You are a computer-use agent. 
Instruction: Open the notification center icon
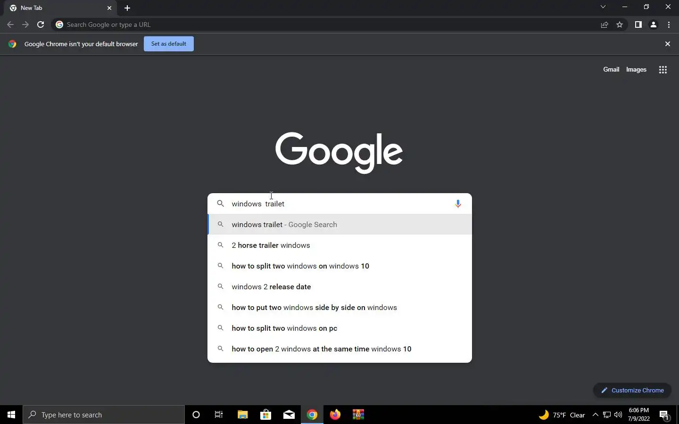(664, 415)
